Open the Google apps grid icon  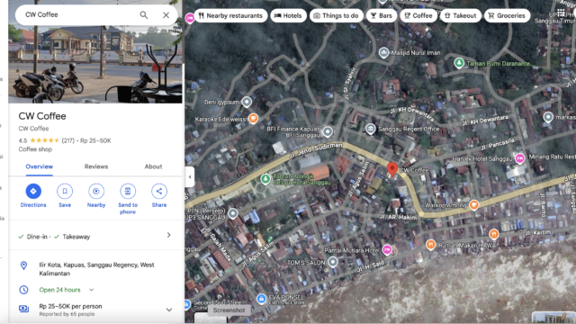pos(561,13)
